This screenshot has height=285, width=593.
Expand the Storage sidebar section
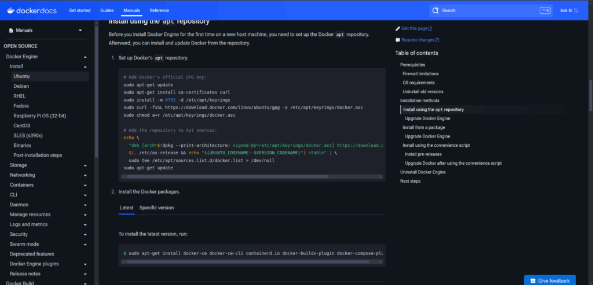tap(85, 165)
